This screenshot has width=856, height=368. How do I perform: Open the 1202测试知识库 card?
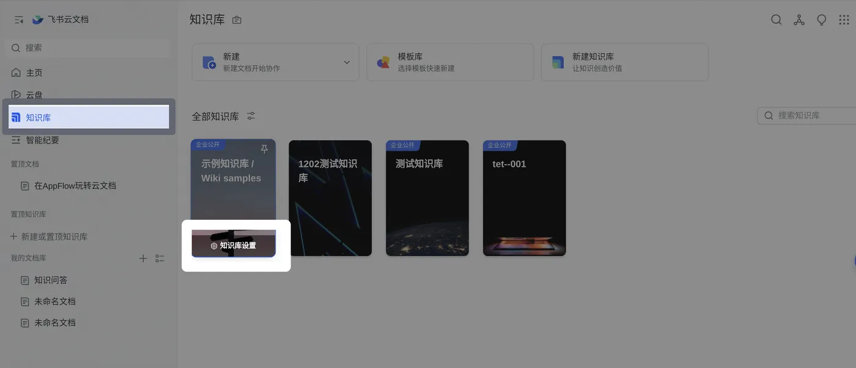tap(330, 198)
